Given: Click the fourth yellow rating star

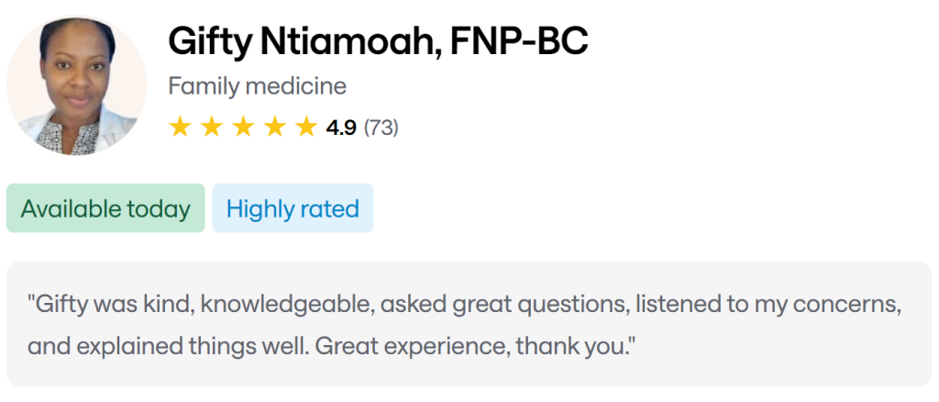Looking at the screenshot, I should tap(274, 127).
